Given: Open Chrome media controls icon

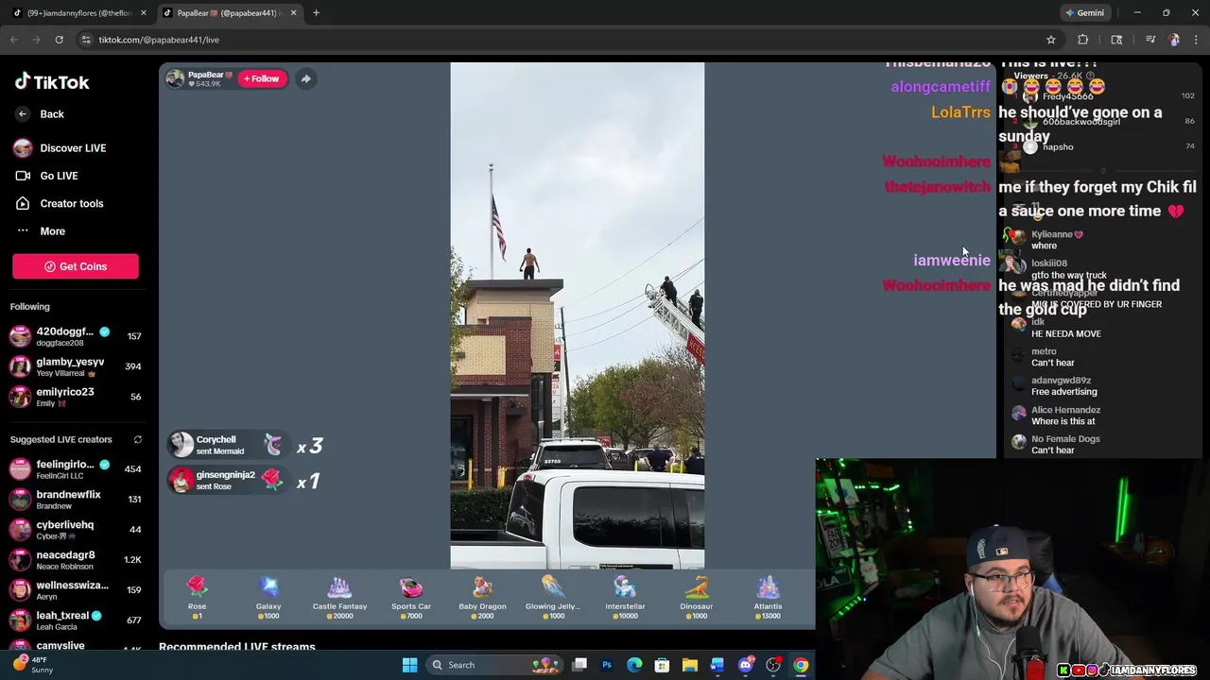Looking at the screenshot, I should point(1150,40).
